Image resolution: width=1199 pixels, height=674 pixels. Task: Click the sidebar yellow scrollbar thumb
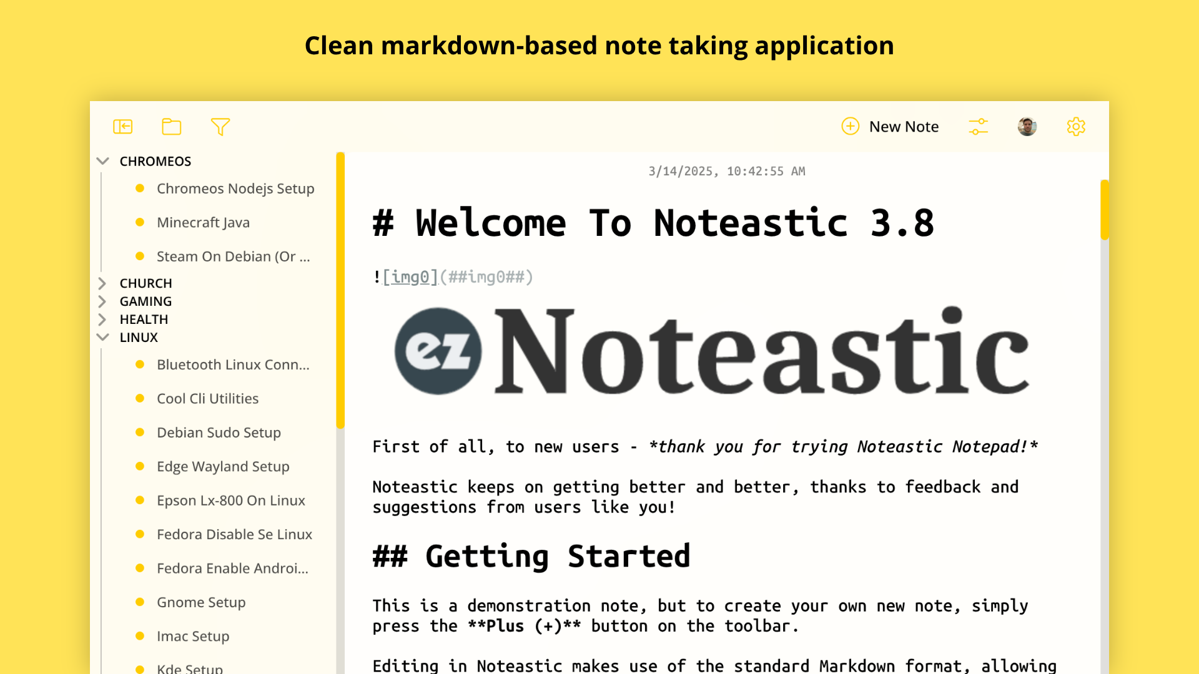[x=340, y=290]
